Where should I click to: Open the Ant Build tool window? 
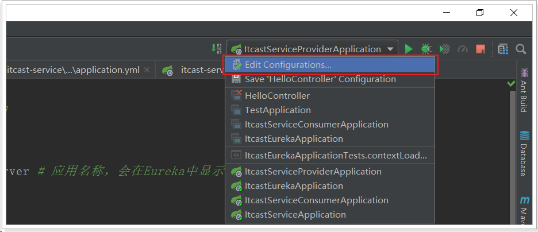point(524,90)
